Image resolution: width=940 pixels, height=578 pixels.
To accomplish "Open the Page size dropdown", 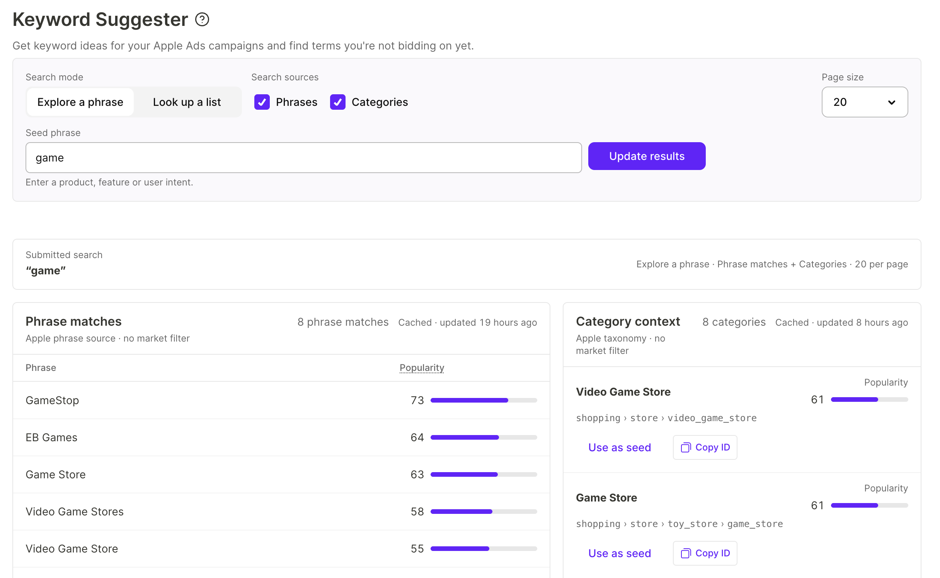I will (x=865, y=102).
